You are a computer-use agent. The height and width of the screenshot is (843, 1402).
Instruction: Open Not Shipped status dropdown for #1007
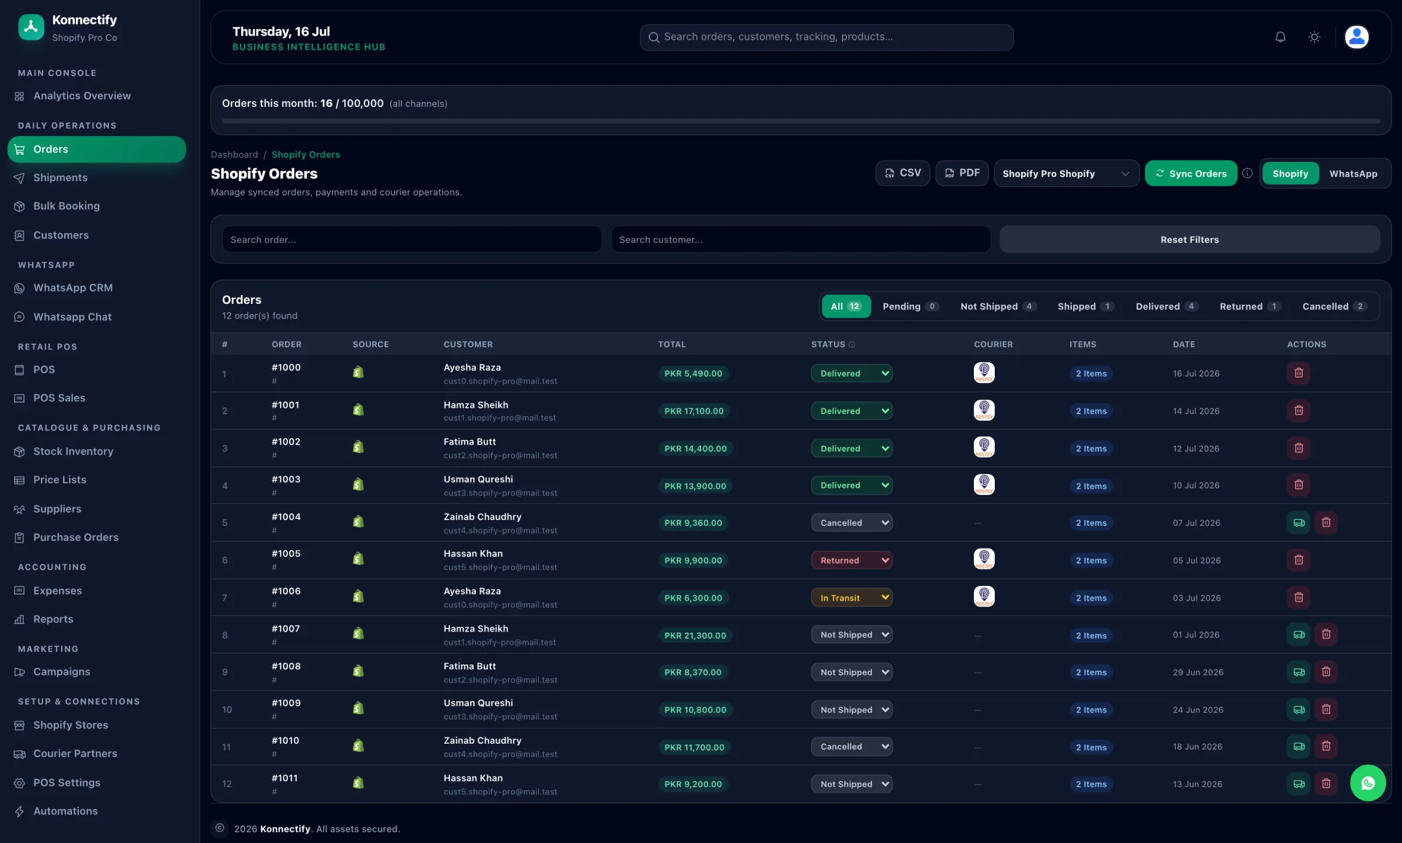pyautogui.click(x=852, y=634)
